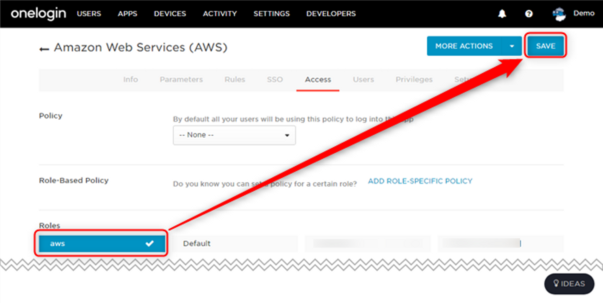Switch to the Privileges tab
Image resolution: width=603 pixels, height=303 pixels.
coord(414,80)
